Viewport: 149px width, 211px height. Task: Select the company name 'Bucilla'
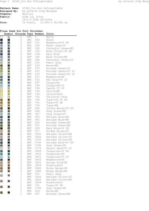27,14
